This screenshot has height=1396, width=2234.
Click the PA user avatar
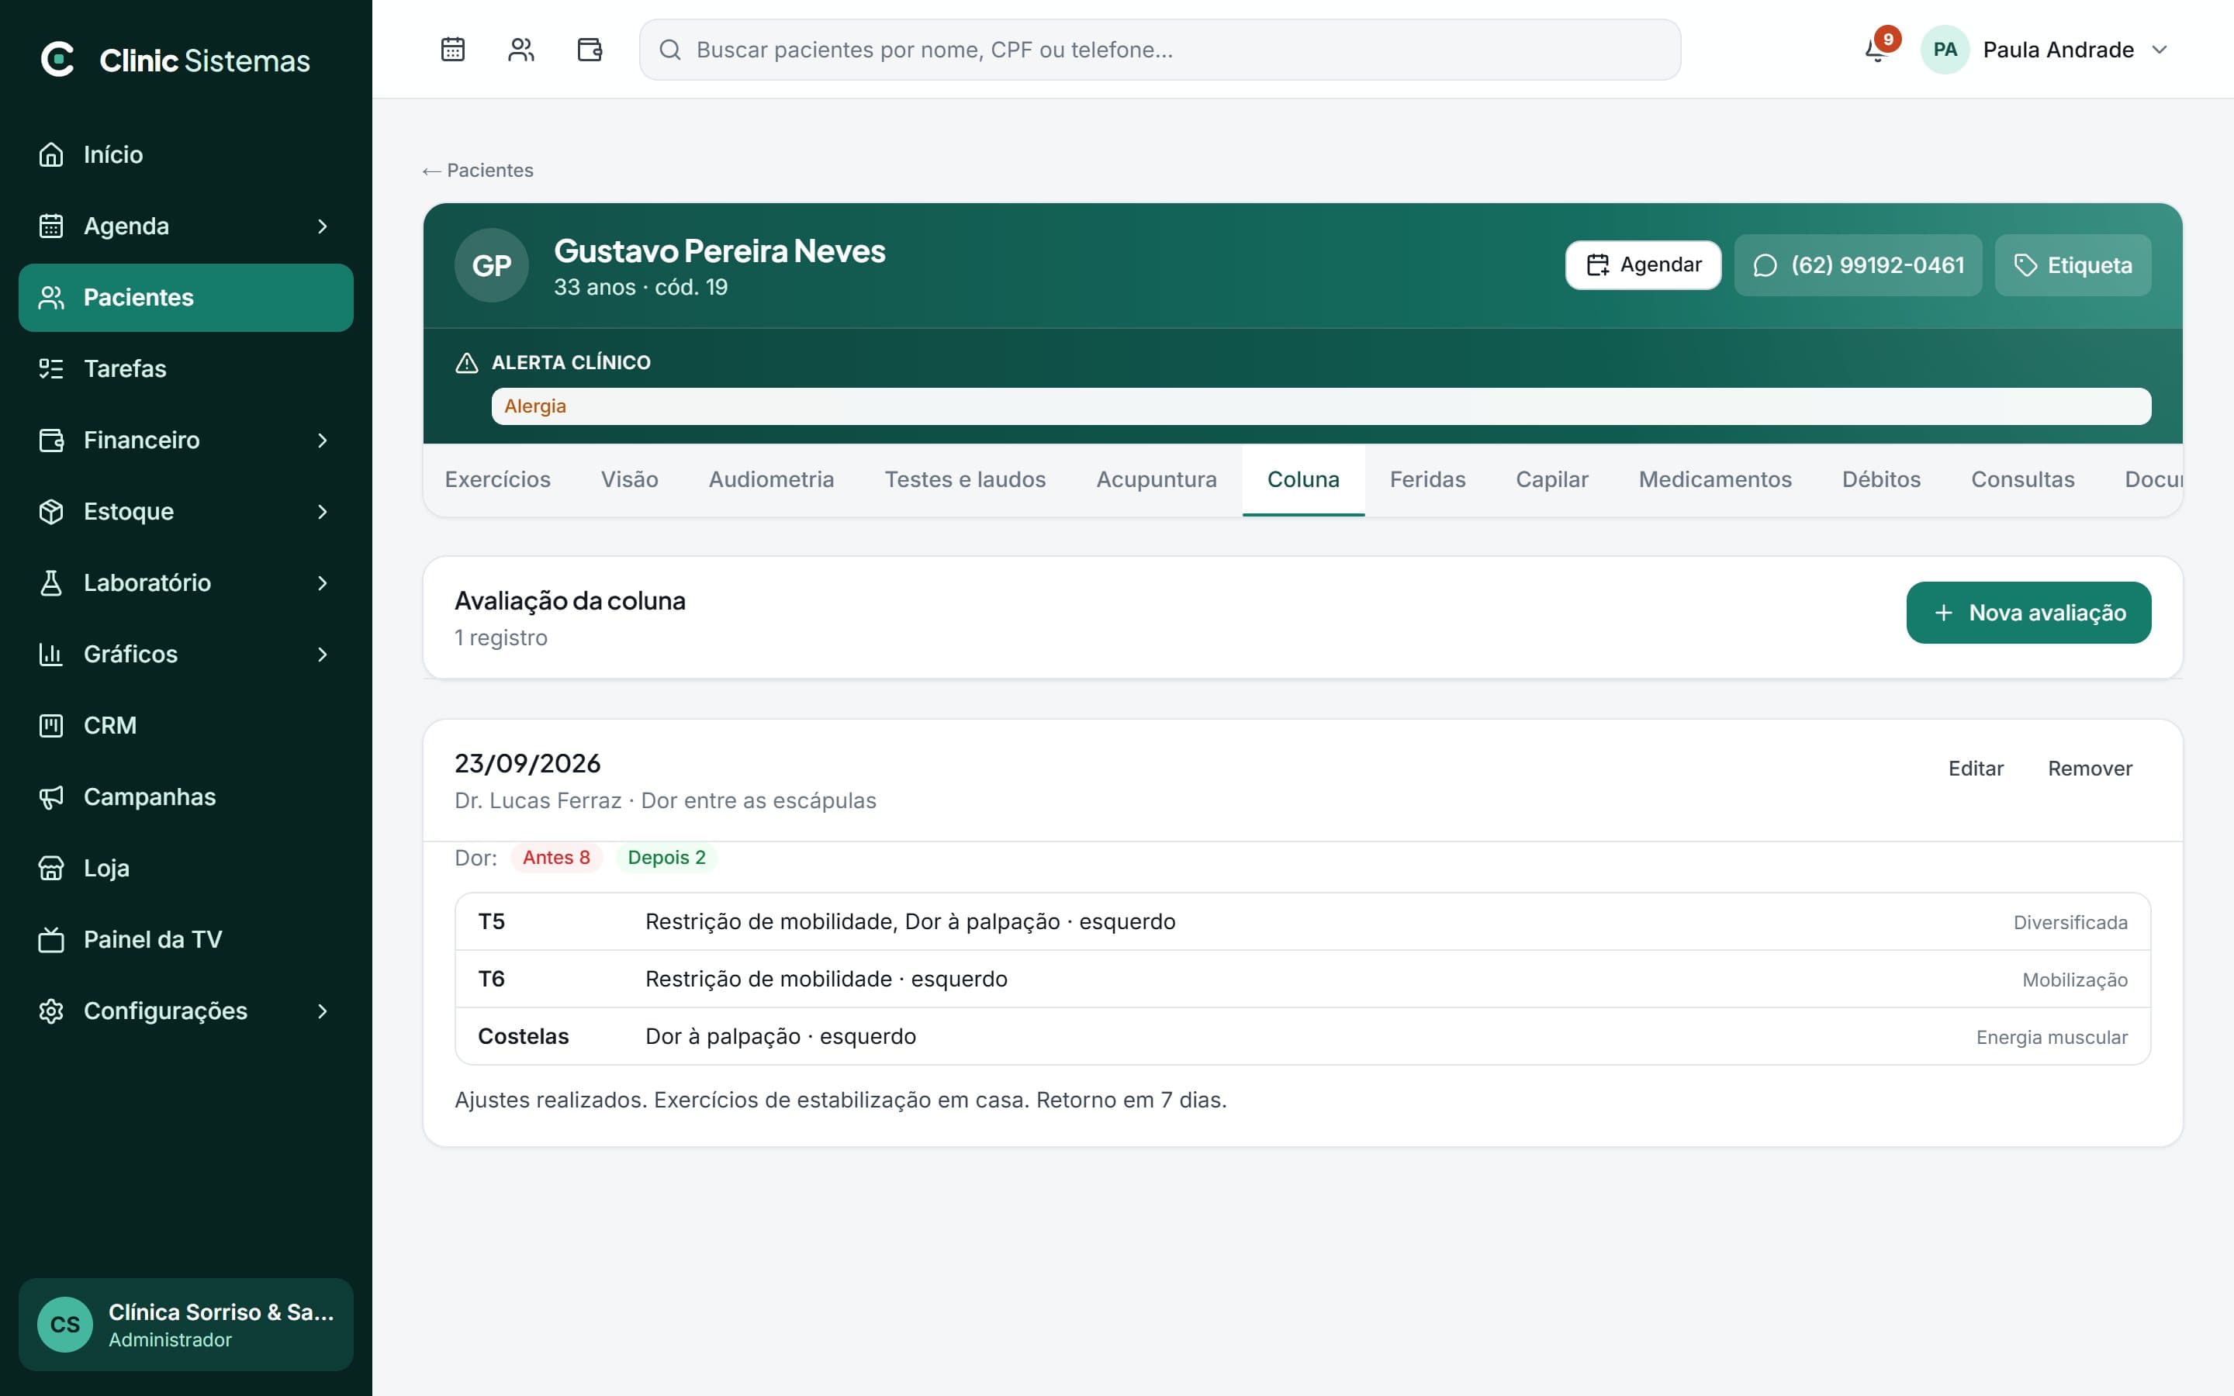click(x=1944, y=49)
